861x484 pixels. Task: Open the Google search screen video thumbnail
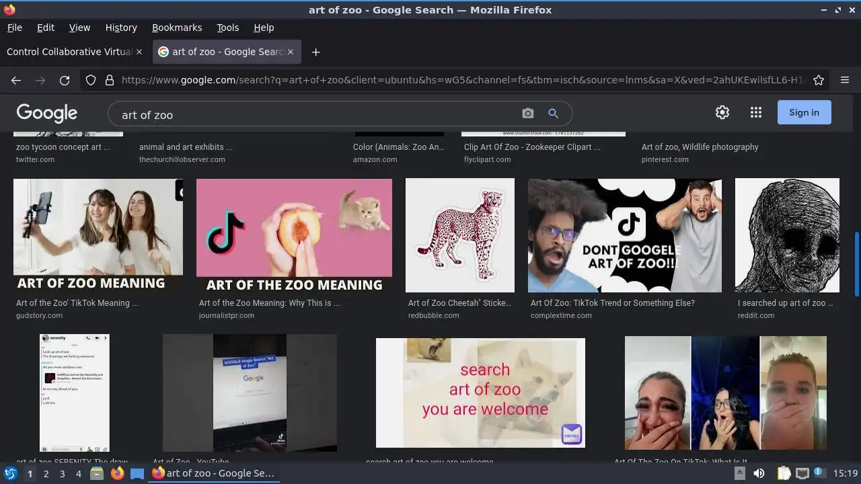[250, 393]
